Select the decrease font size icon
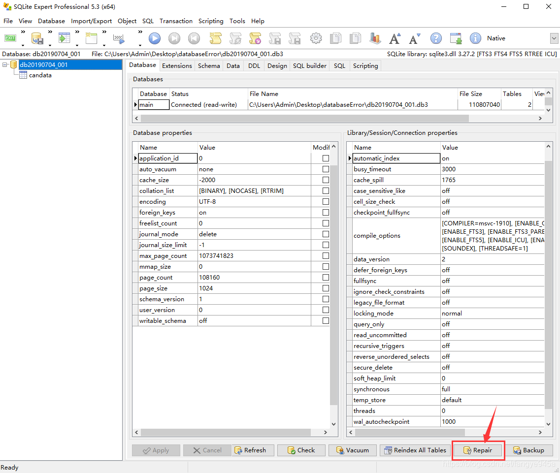Screen dimensions: 560x473 414,38
